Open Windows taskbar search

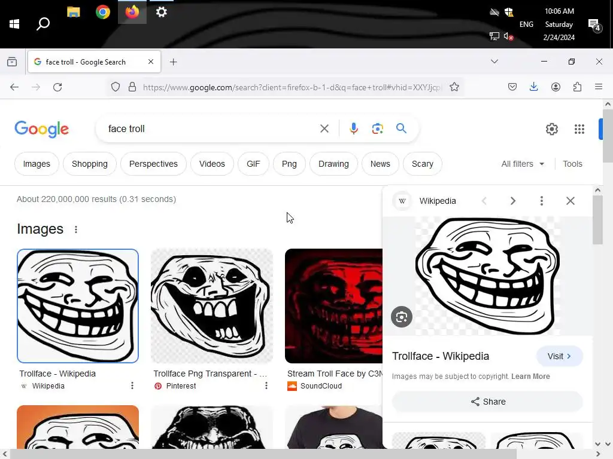43,24
